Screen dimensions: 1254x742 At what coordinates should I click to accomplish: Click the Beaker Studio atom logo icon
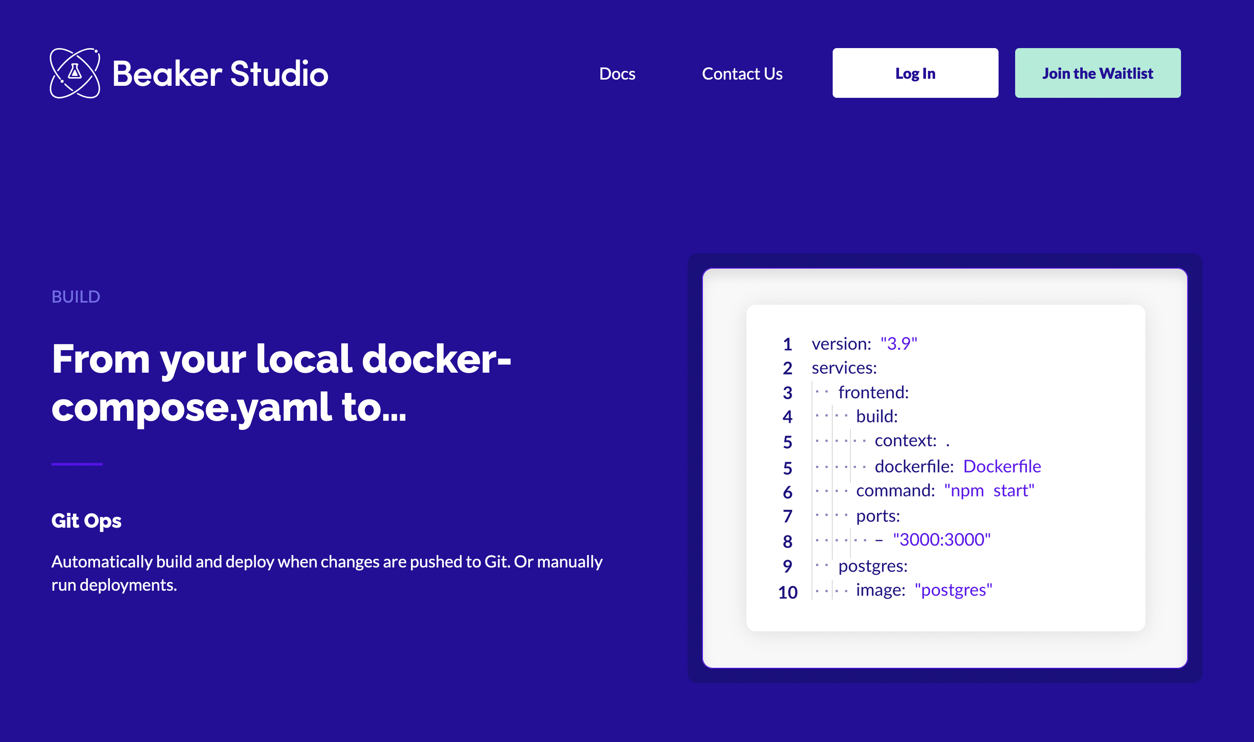point(75,73)
